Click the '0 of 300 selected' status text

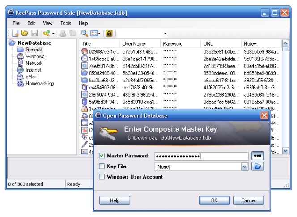(26, 184)
